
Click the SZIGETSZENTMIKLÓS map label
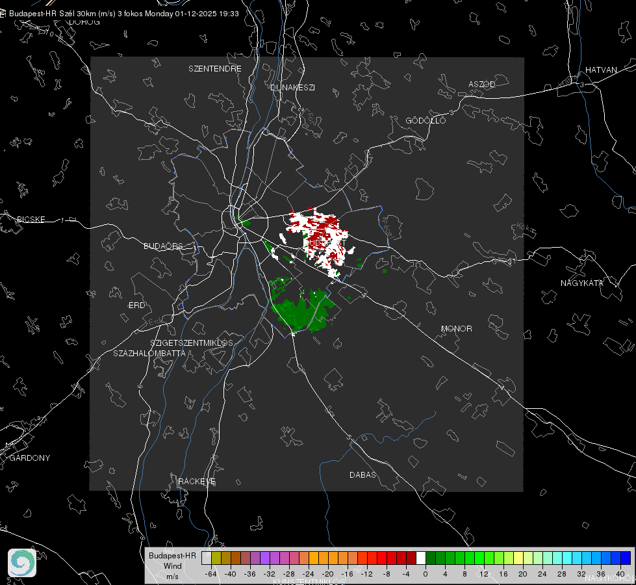[x=192, y=343]
